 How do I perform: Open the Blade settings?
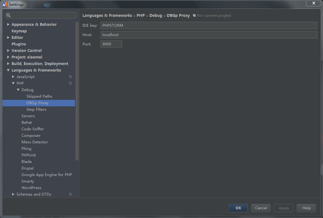click(x=26, y=162)
